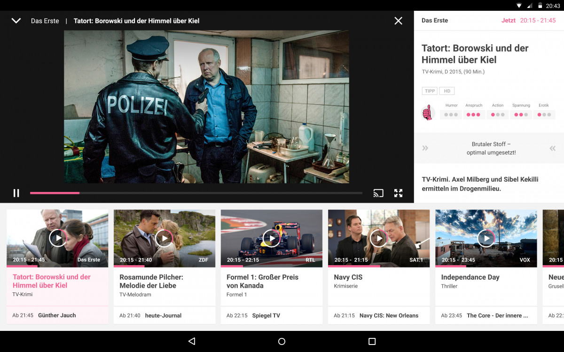
Task: Click the 20:15 - 21:45 airtime in details panel
Action: [538, 21]
